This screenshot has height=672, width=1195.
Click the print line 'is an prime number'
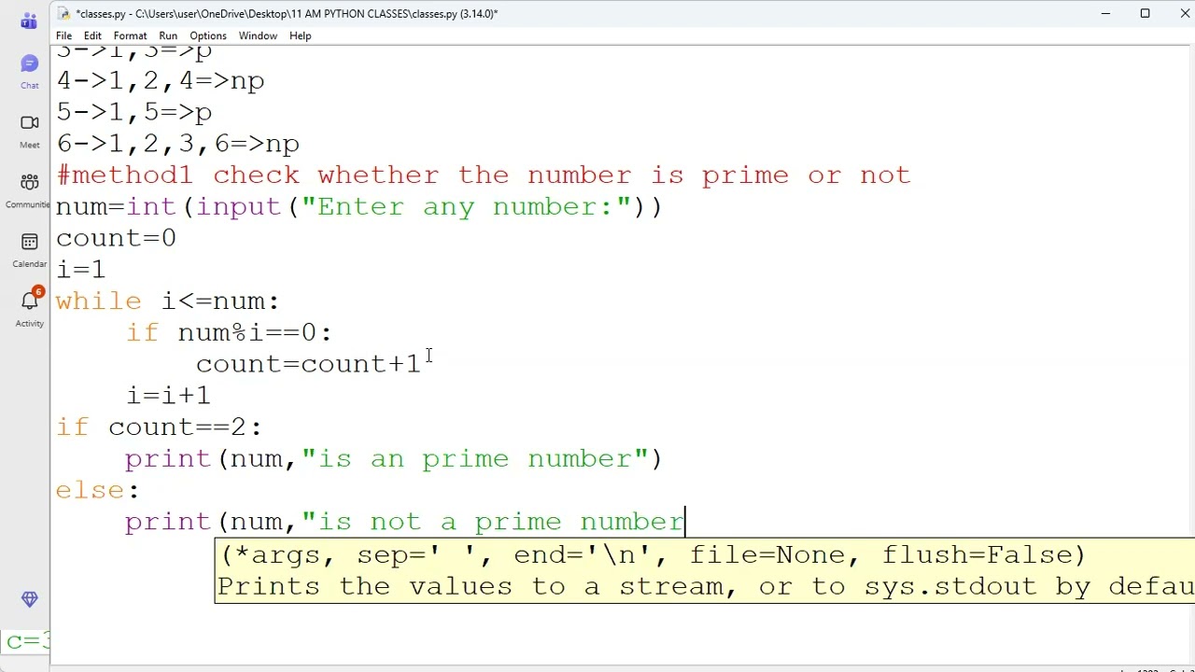pyautogui.click(x=394, y=459)
